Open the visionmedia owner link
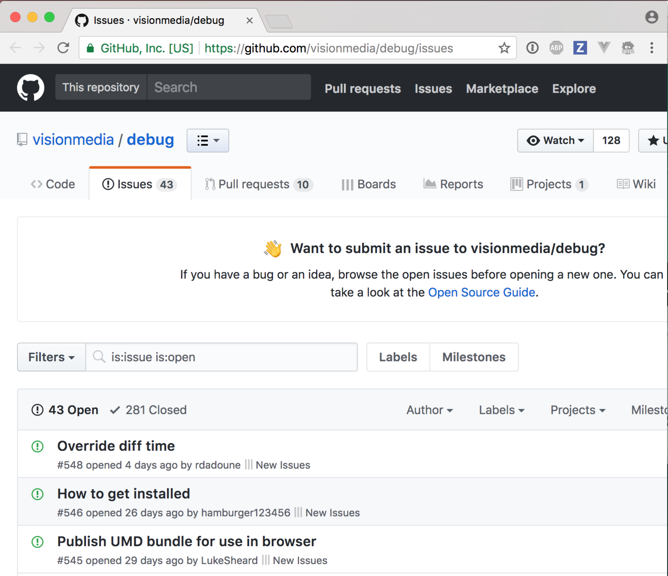 point(73,140)
